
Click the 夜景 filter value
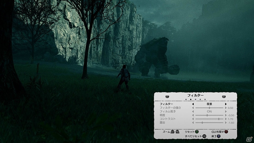click(x=209, y=104)
